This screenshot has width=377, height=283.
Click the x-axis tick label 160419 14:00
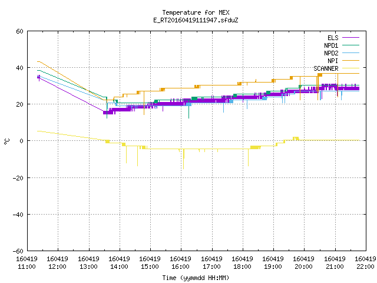click(x=119, y=263)
